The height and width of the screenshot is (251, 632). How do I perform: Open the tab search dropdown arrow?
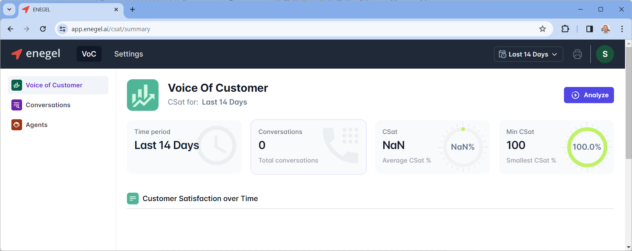9,10
